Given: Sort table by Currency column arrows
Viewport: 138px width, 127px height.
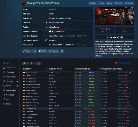Looking at the screenshot, I should pos(47,69).
